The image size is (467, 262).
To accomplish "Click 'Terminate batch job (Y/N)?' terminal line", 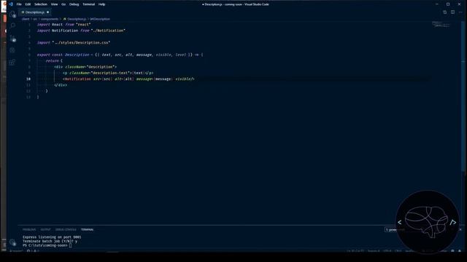I will 50,242.
